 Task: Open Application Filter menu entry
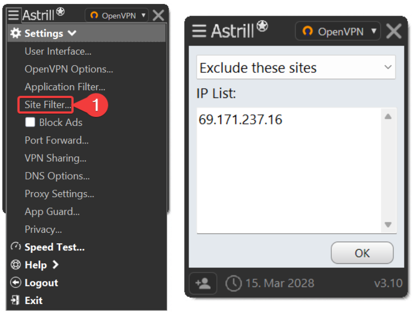tap(65, 87)
